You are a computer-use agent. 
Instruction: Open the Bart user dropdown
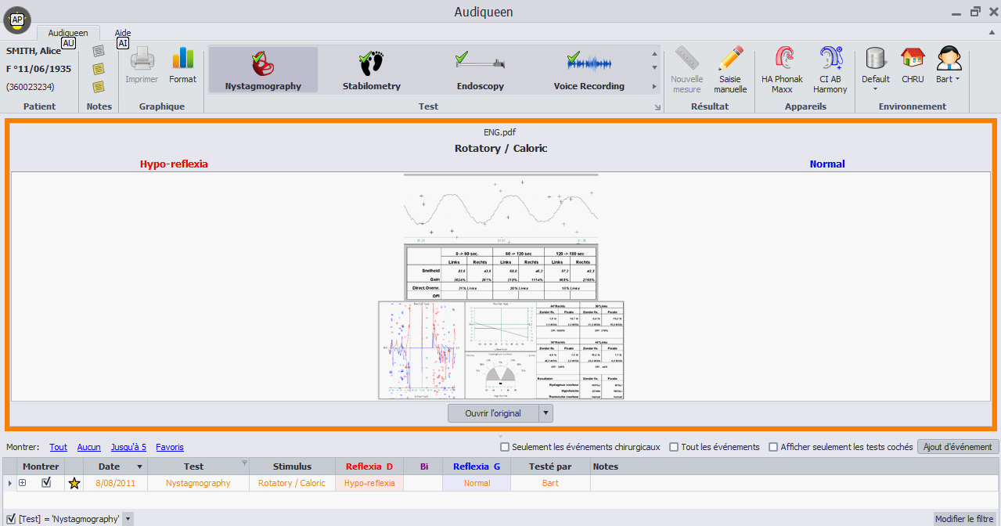click(x=959, y=78)
